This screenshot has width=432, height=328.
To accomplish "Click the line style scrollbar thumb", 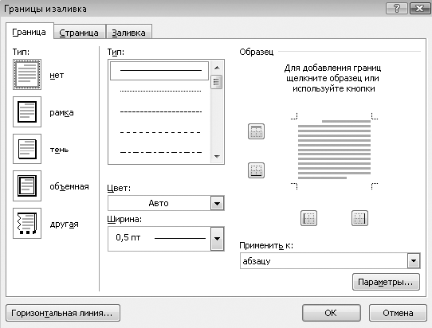I will [217, 82].
